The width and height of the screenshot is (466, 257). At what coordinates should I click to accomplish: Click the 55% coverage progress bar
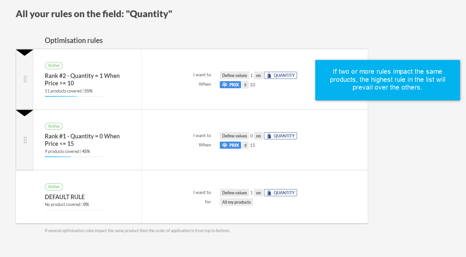click(74, 96)
